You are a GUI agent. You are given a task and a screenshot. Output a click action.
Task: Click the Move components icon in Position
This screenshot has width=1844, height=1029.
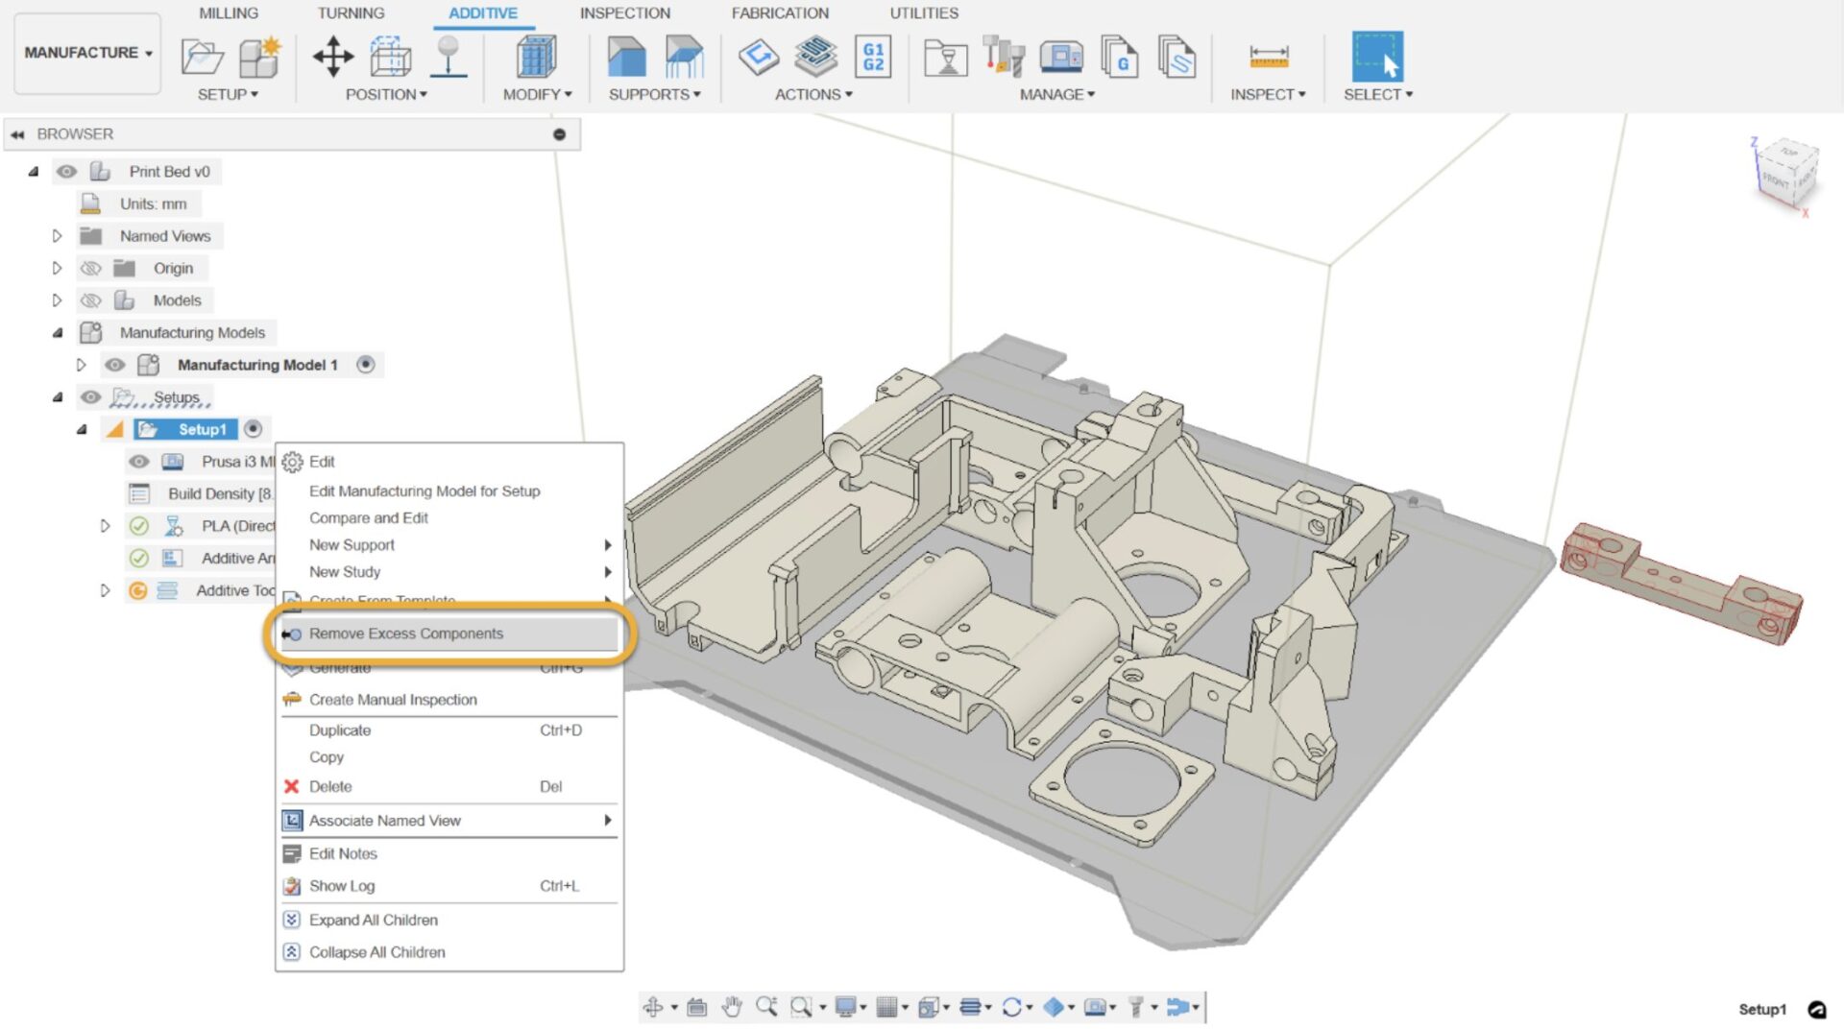(332, 57)
